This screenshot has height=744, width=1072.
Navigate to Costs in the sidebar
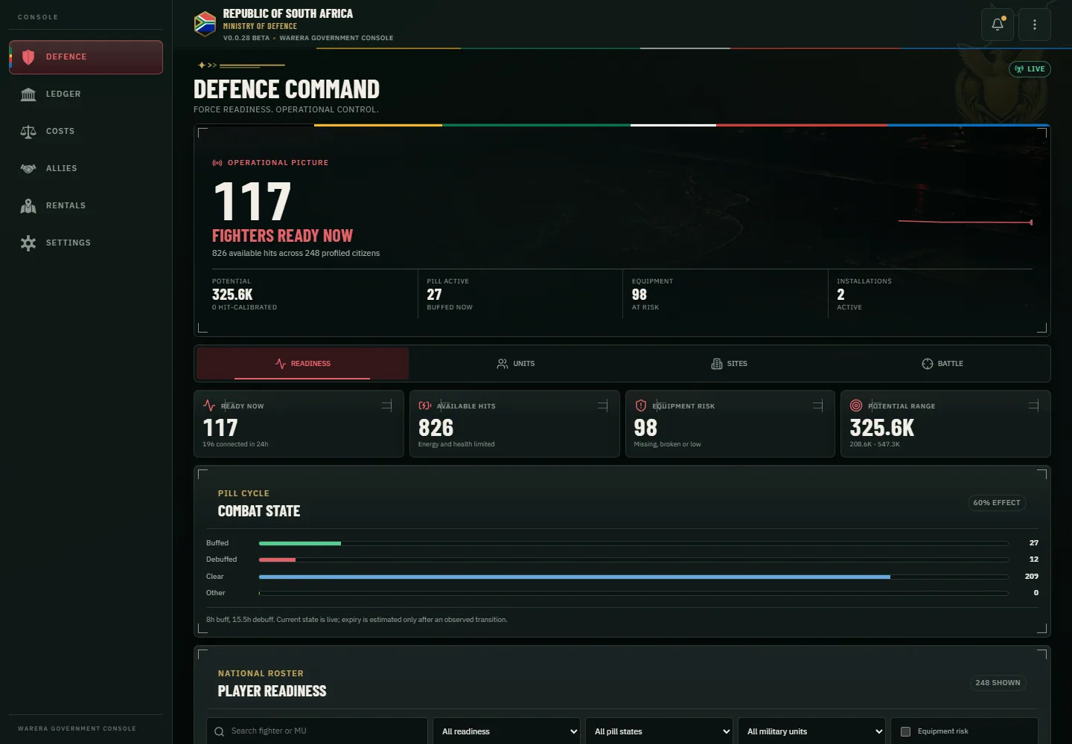pos(86,132)
